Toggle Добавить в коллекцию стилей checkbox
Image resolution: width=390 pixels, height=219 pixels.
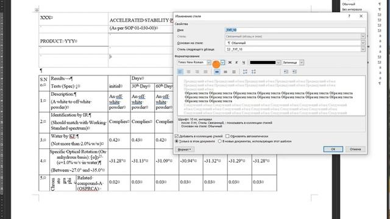177,136
